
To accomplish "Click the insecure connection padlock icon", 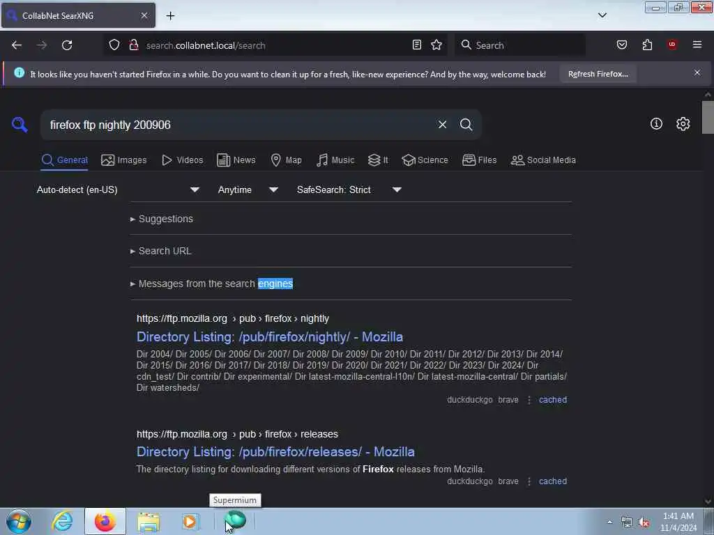I will pyautogui.click(x=133, y=45).
